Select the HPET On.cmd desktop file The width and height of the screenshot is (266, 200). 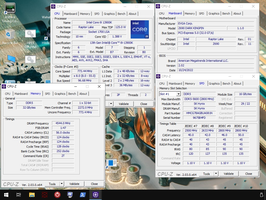[x=30, y=63]
